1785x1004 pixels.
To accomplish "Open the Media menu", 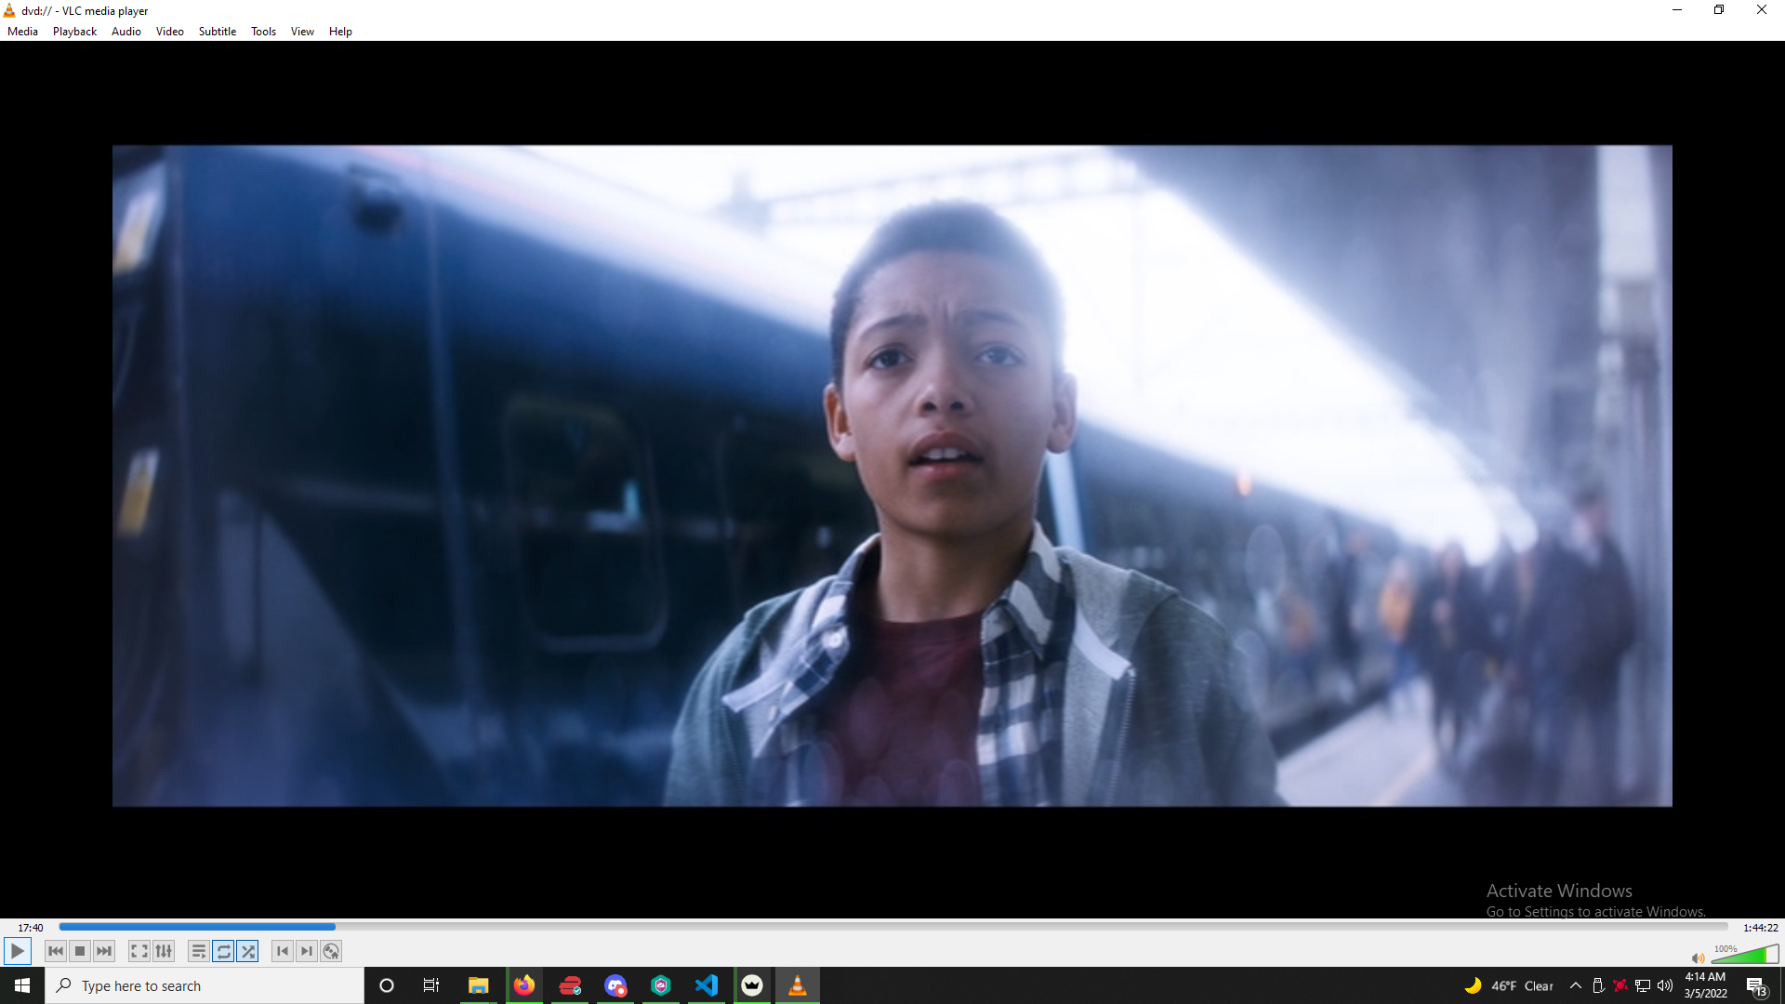I will click(x=22, y=32).
